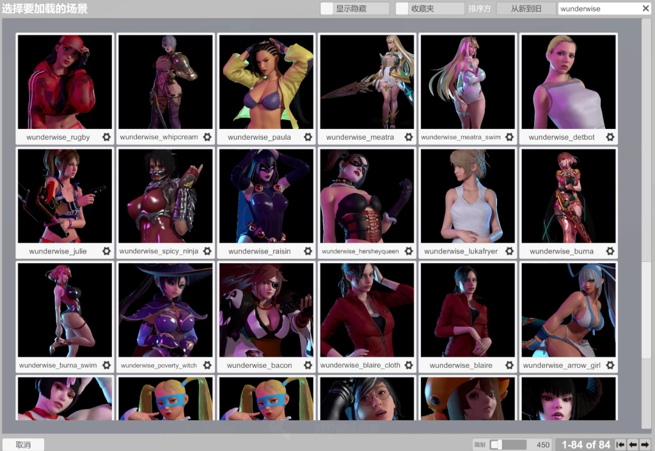Toggle the 显示隐藏 checkbox

pyautogui.click(x=326, y=9)
